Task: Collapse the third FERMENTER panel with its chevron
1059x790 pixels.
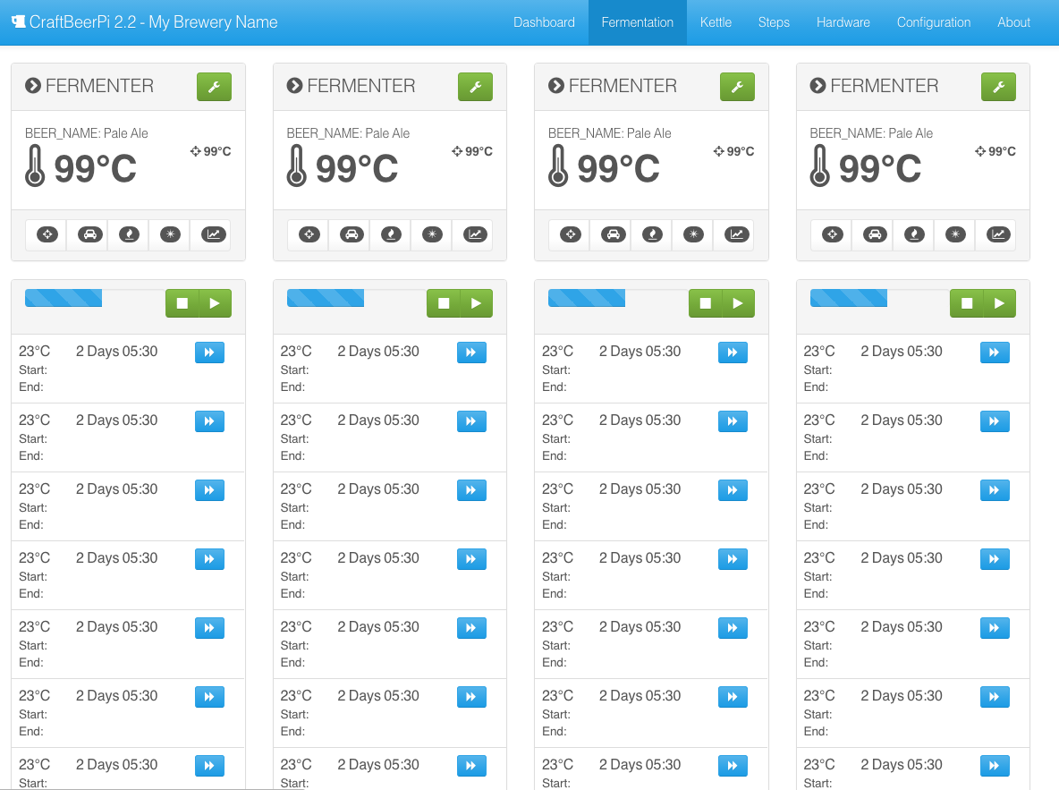Action: (x=556, y=86)
